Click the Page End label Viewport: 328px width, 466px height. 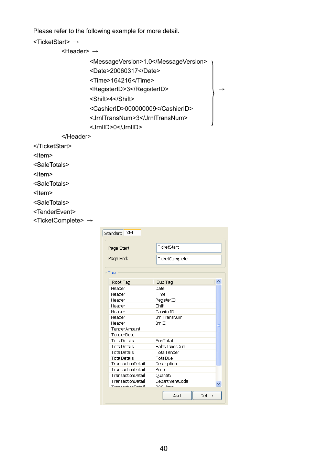(118, 259)
